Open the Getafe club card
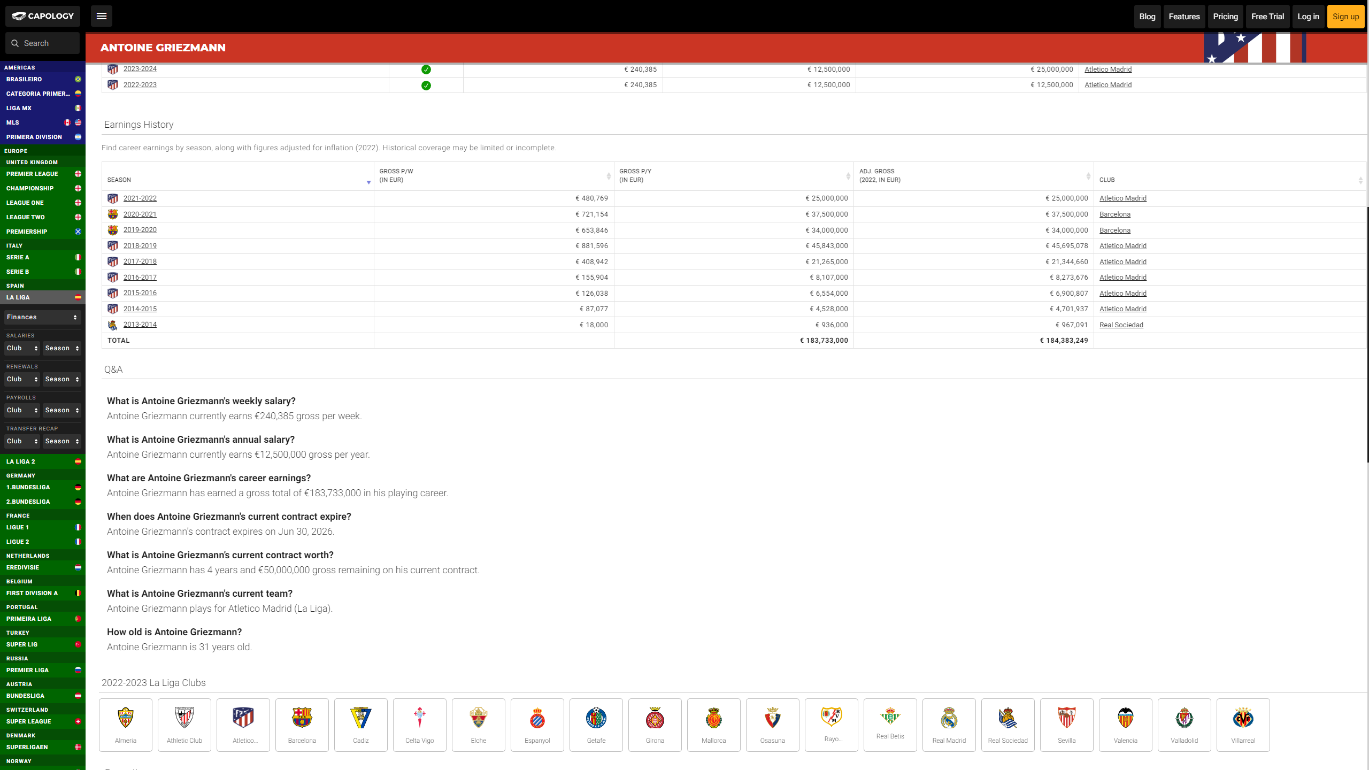Viewport: 1369px width, 770px height. pos(596,725)
